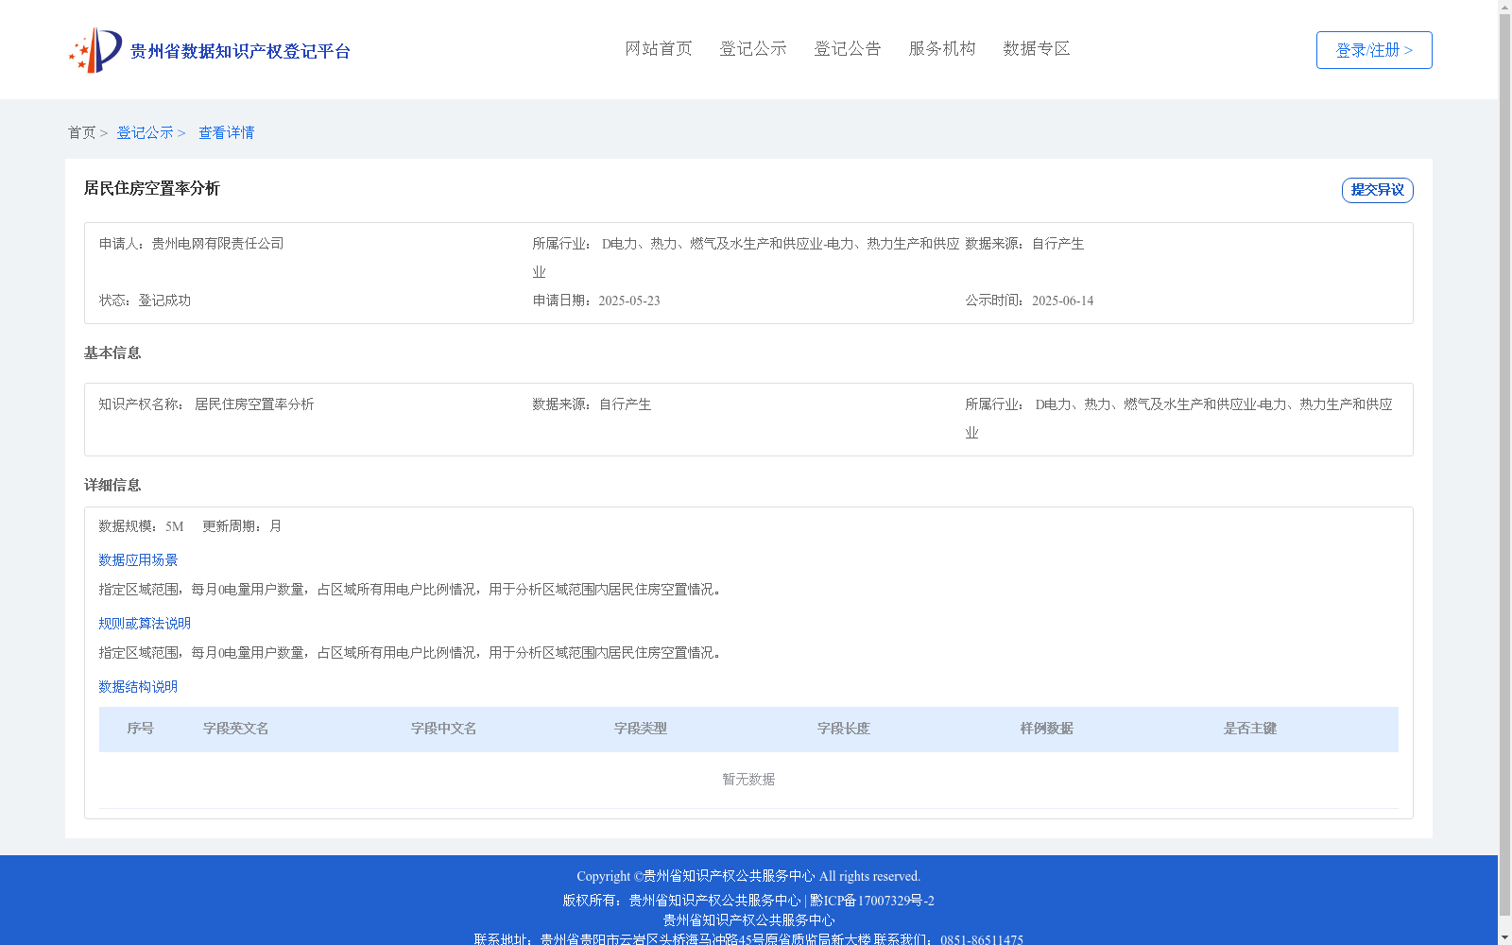Click the platform logo icon

coord(94,50)
